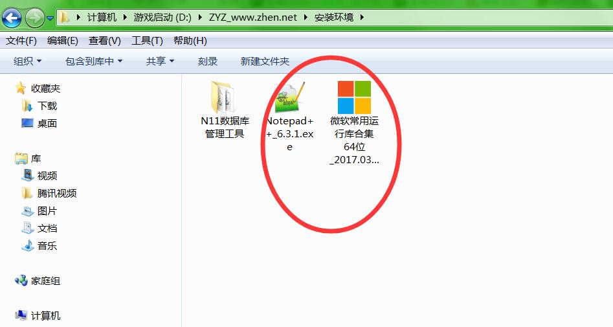
Task: Open the 工具(T) menu
Action: [x=147, y=41]
